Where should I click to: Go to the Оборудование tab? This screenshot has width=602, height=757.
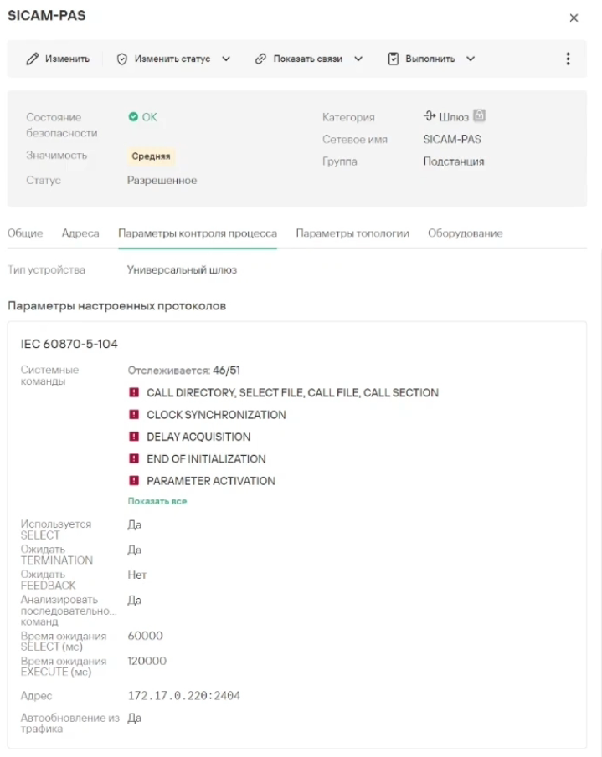coord(465,233)
